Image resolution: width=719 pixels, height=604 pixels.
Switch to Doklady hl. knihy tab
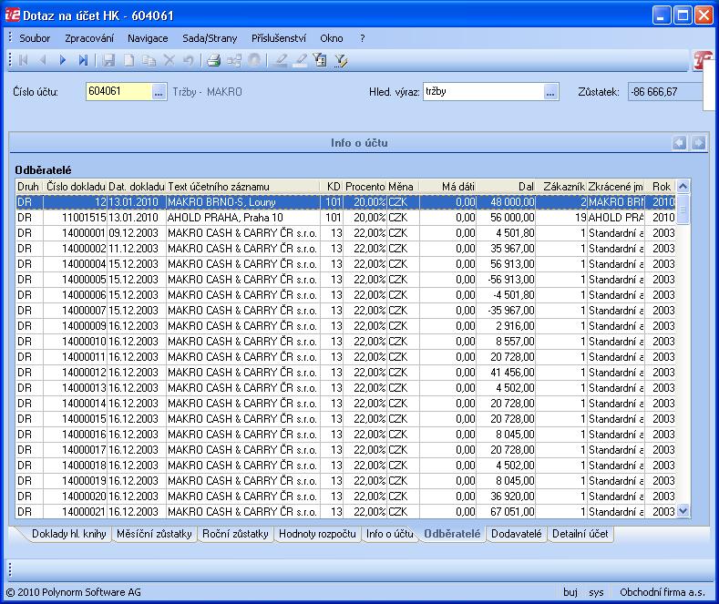[x=68, y=534]
